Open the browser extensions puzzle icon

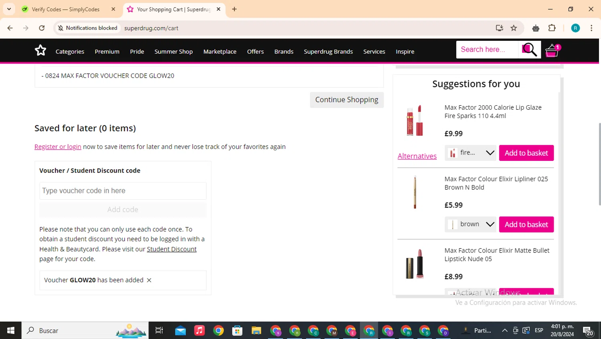[x=552, y=28]
